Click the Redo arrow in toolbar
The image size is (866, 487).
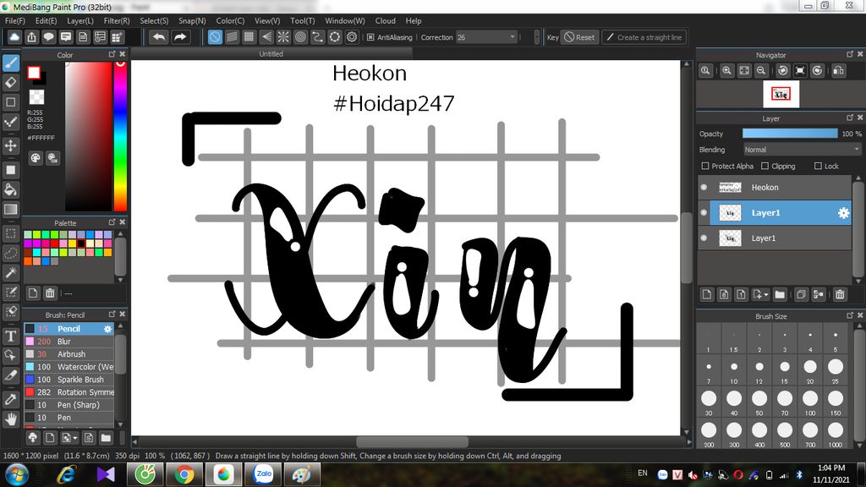pyautogui.click(x=180, y=37)
